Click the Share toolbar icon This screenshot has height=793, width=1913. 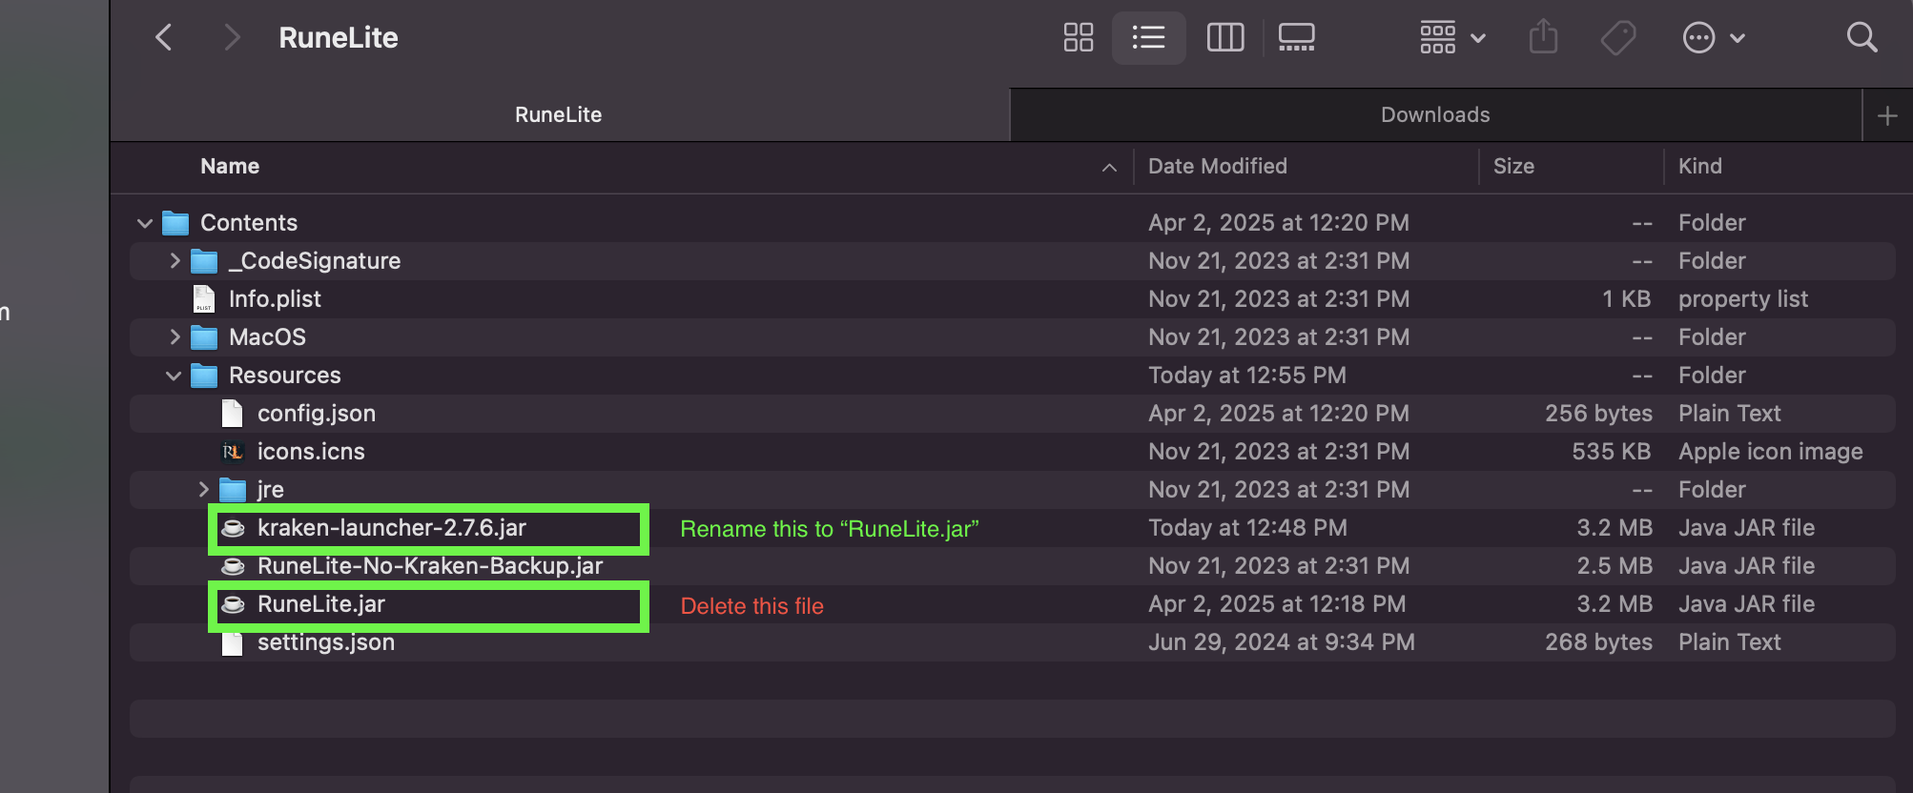pos(1543,38)
